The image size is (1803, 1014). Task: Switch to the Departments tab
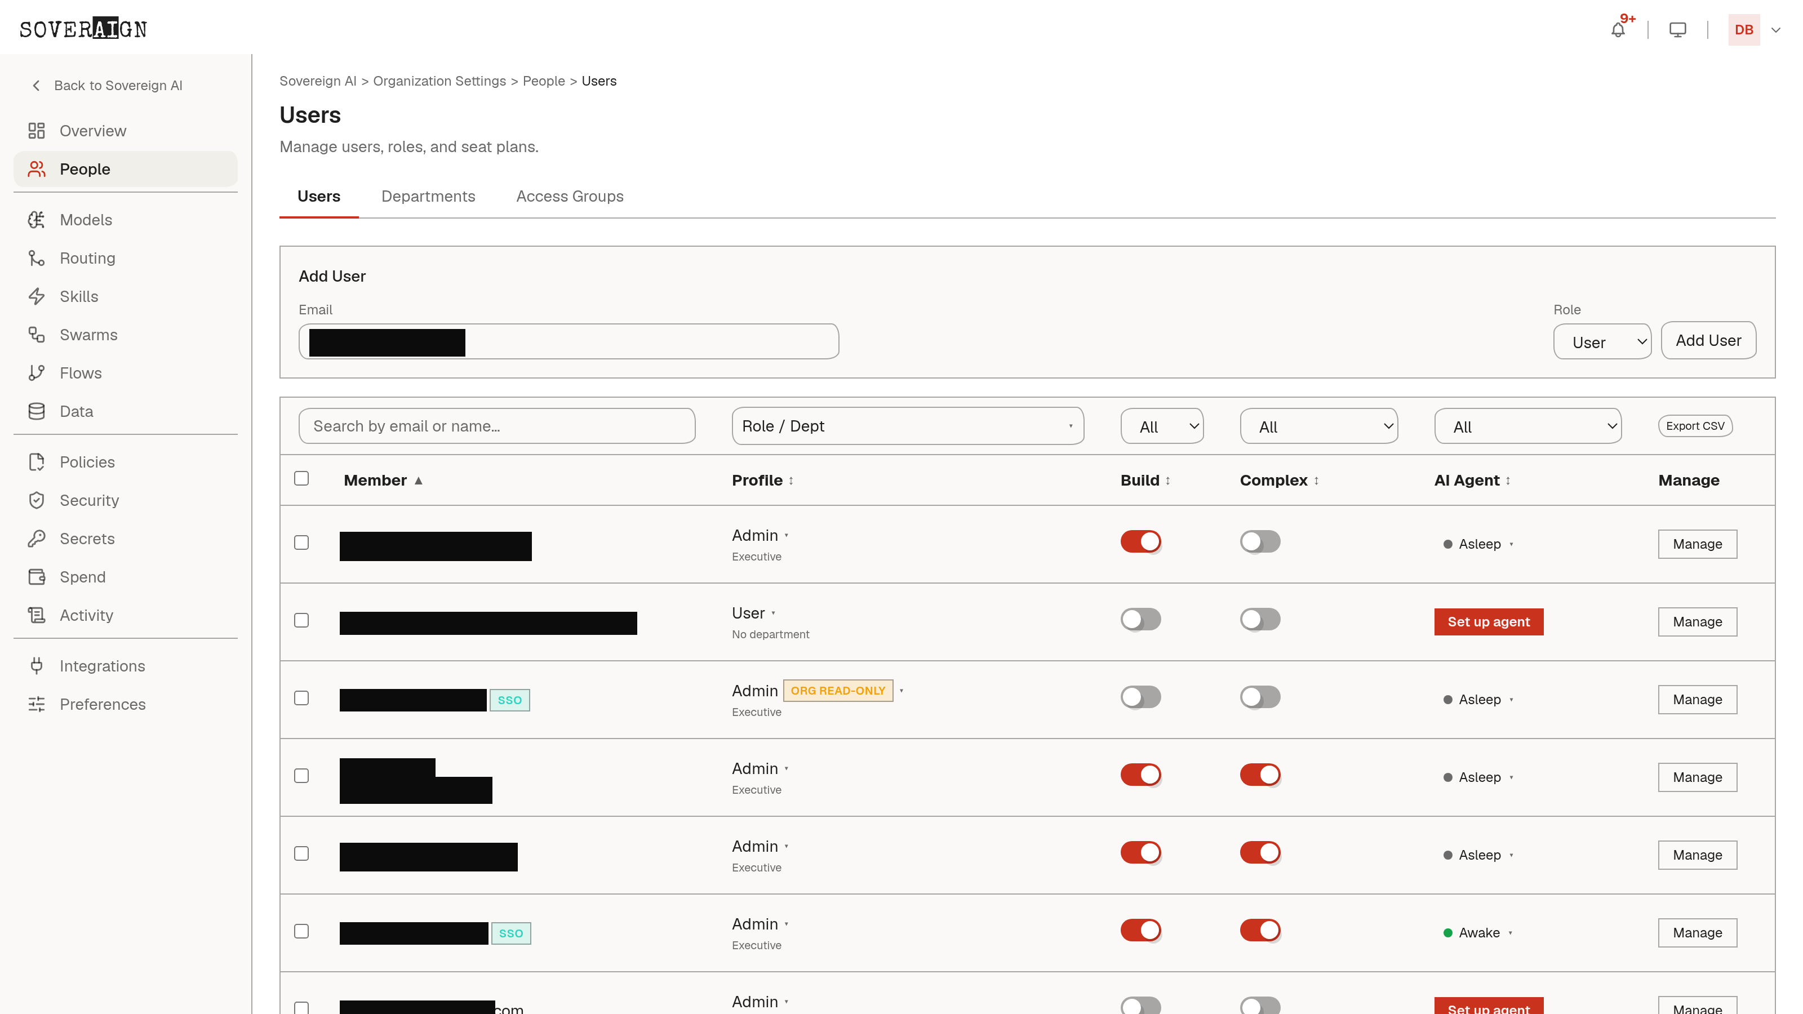428,197
